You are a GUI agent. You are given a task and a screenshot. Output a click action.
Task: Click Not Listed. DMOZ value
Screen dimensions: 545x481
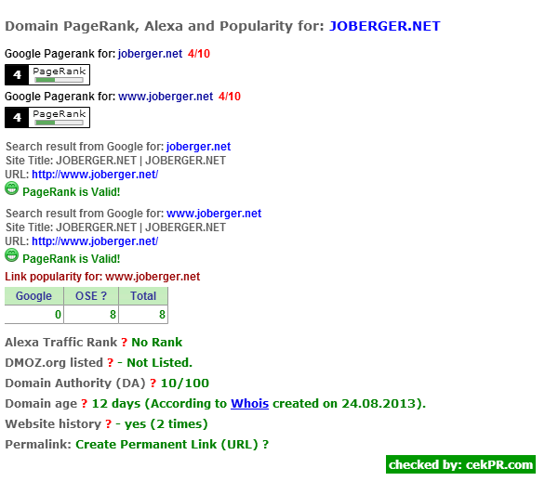point(160,363)
